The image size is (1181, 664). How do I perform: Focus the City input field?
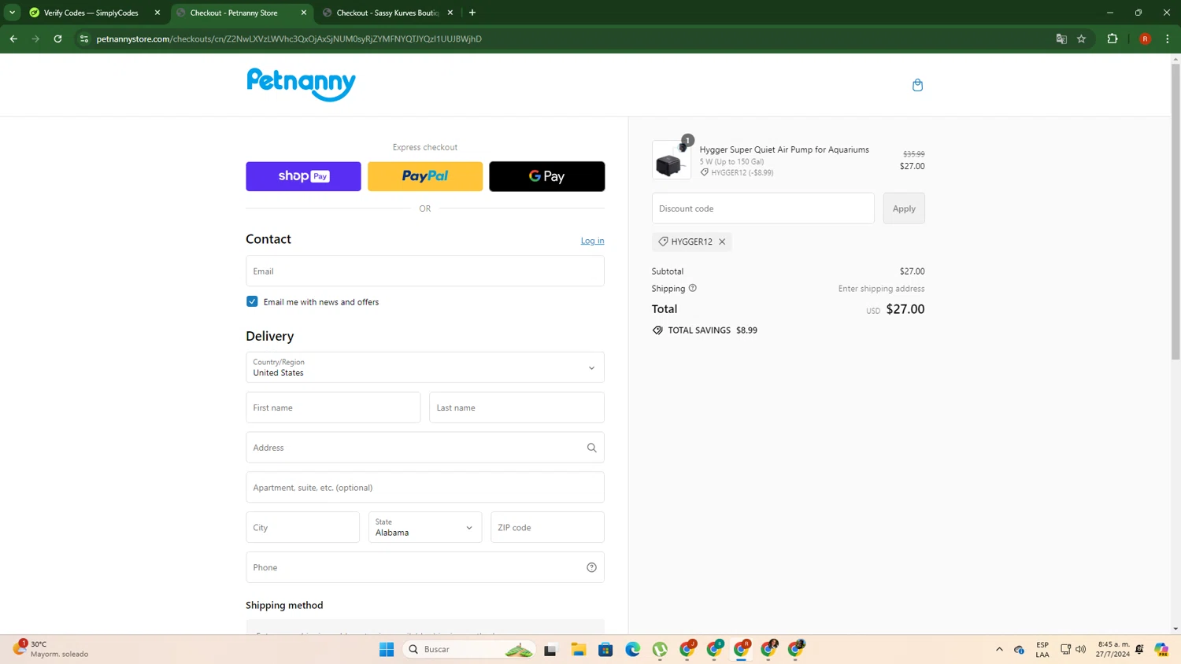pyautogui.click(x=302, y=527)
